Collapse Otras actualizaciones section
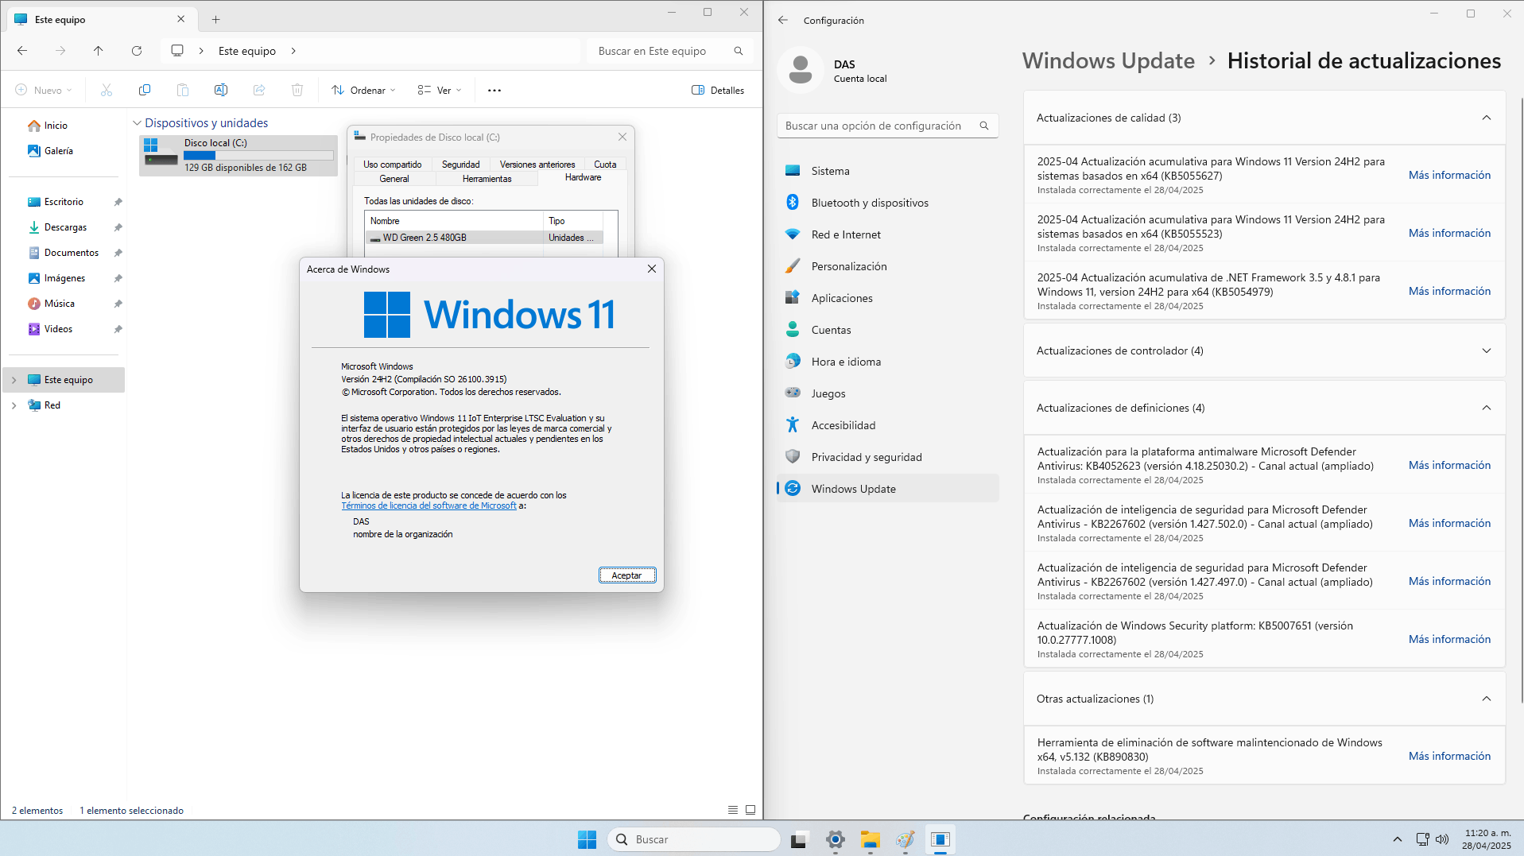The height and width of the screenshot is (856, 1524). [1486, 699]
